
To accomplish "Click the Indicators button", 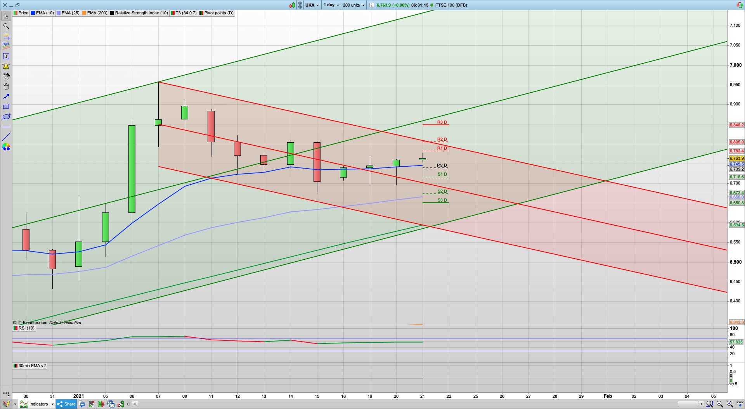I will (35, 404).
